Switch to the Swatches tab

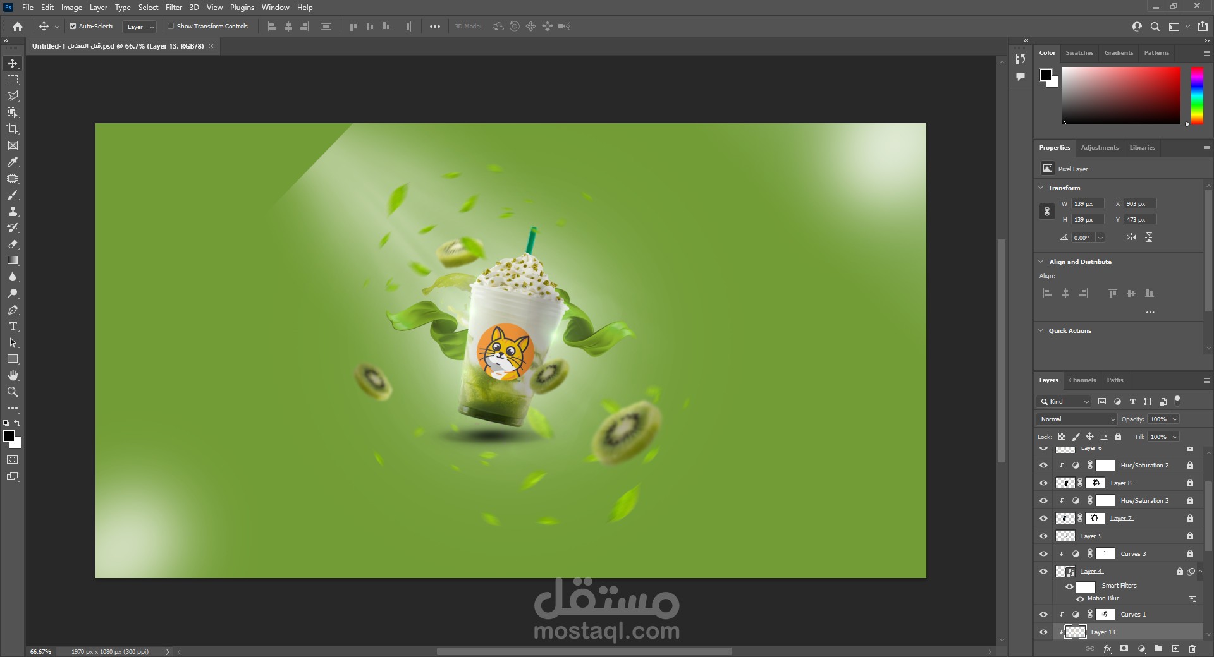[1079, 53]
